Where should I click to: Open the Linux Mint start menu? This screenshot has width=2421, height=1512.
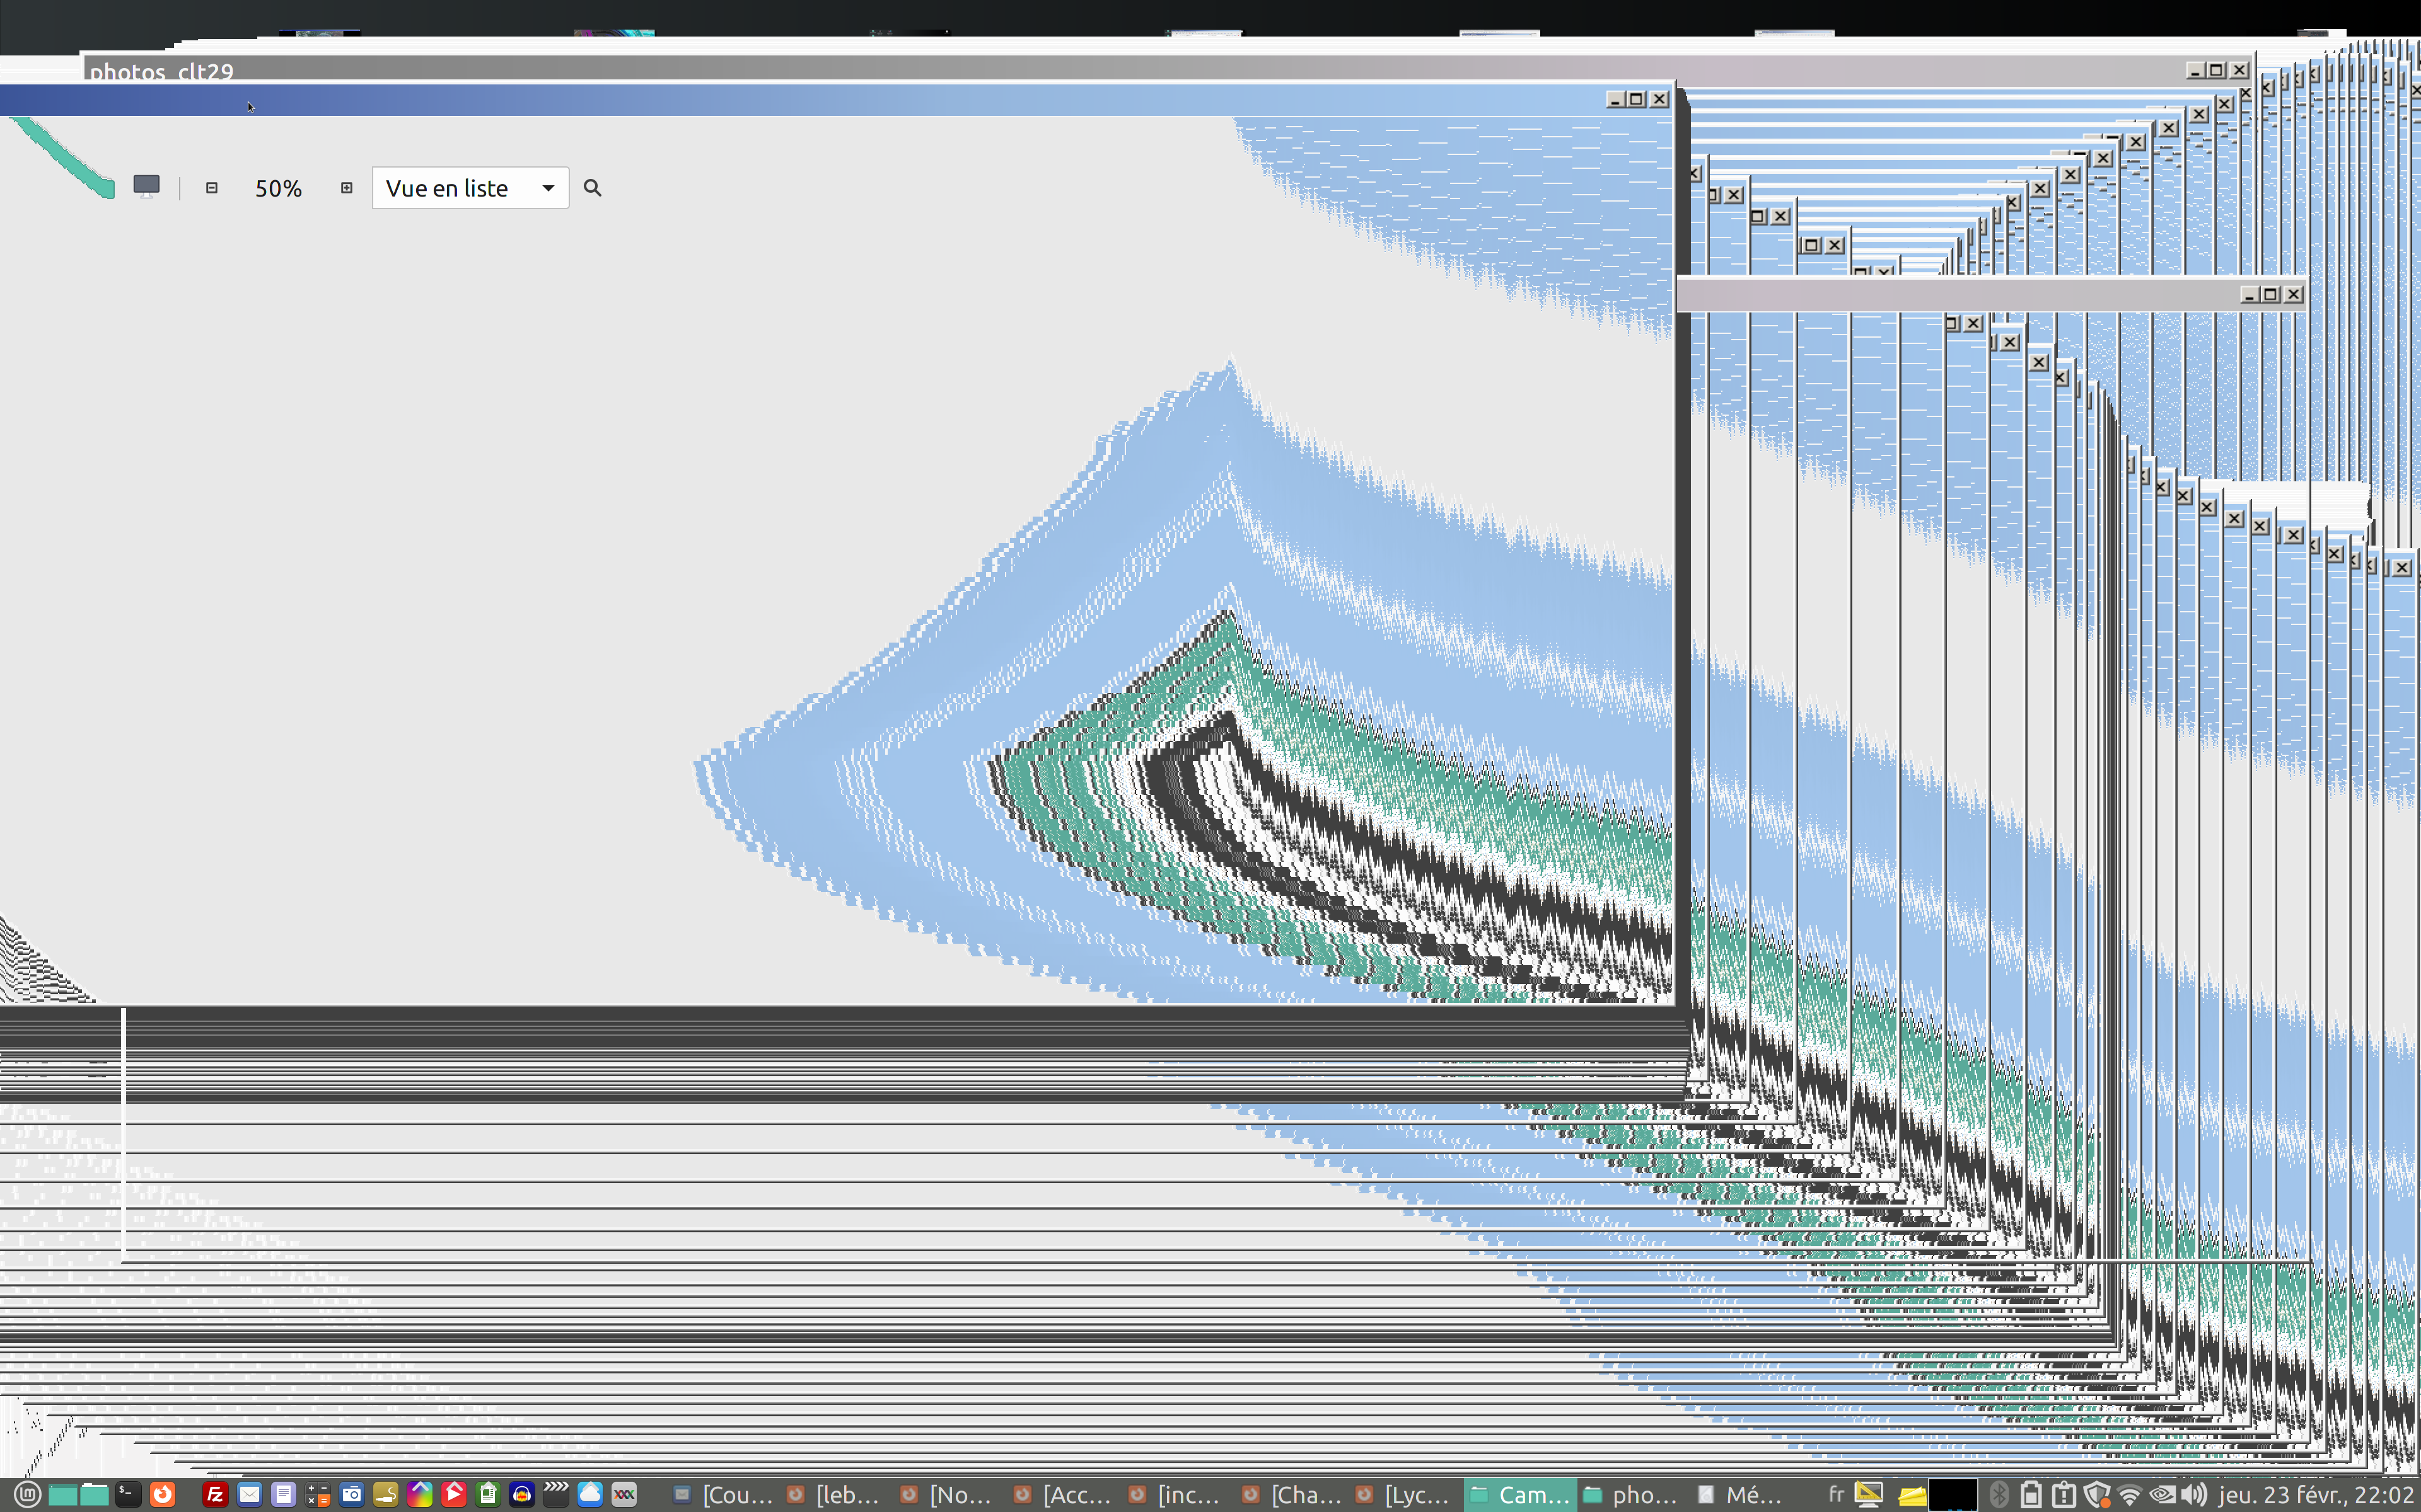[x=27, y=1494]
